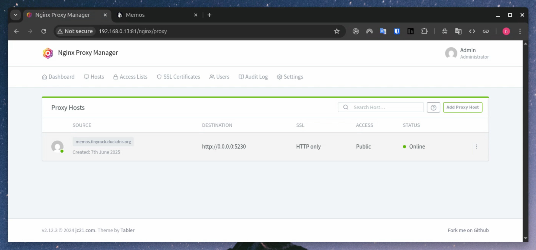The image size is (536, 250).
Task: Go to Access Lists page
Action: tap(130, 77)
